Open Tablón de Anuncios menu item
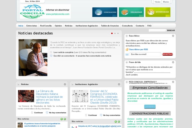Viewport: 192px width, 128px height. [x=110, y=26]
